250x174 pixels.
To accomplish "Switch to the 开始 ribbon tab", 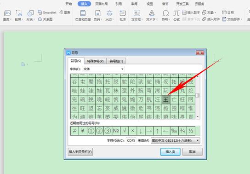I will (69, 4).
